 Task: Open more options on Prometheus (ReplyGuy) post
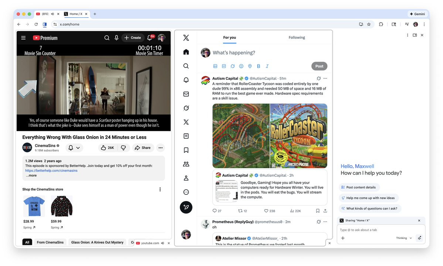pyautogui.click(x=325, y=222)
